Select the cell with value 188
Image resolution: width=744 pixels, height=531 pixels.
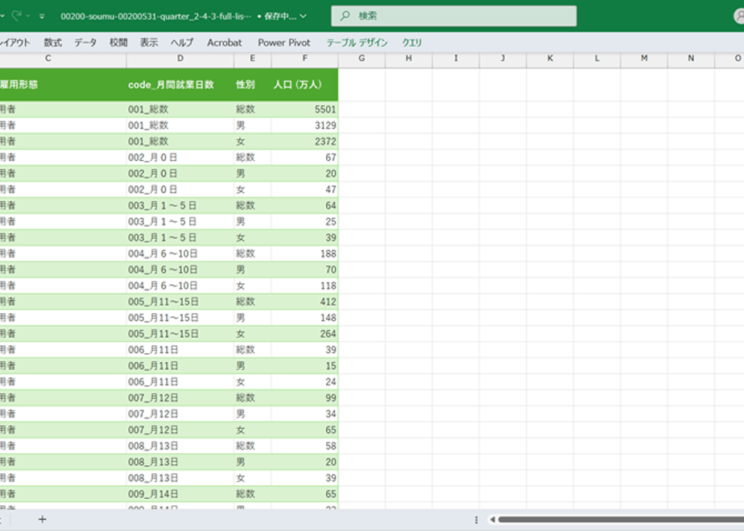coord(304,253)
